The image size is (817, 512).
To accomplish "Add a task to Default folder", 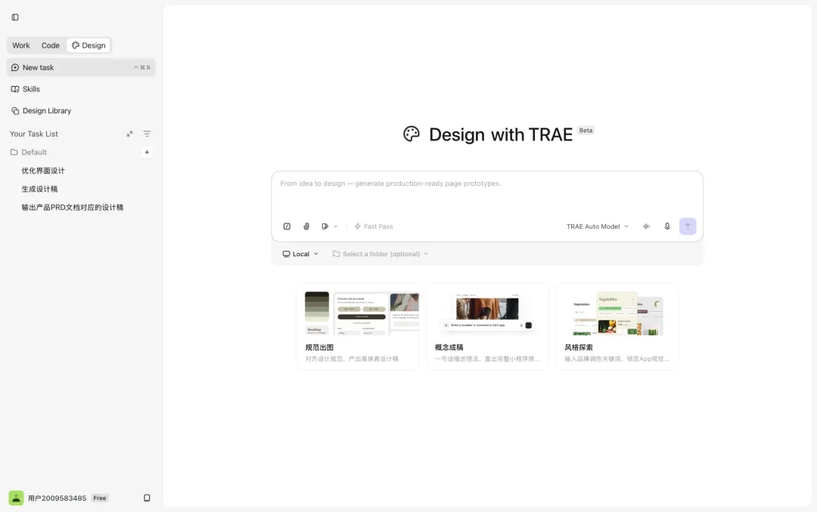I will coord(147,152).
